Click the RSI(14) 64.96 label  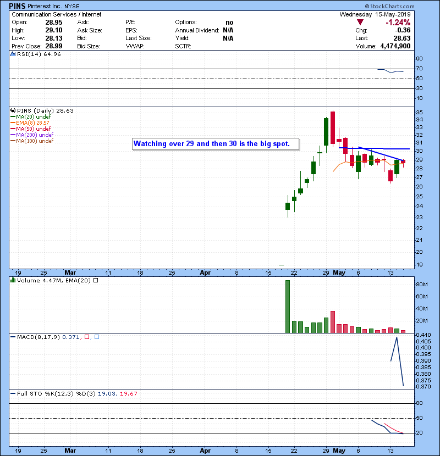coord(38,54)
